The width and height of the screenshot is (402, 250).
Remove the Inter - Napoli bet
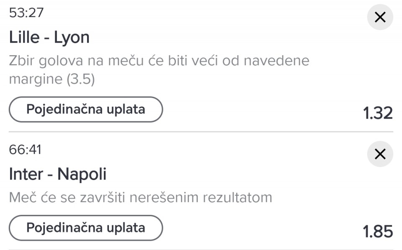[x=380, y=154]
